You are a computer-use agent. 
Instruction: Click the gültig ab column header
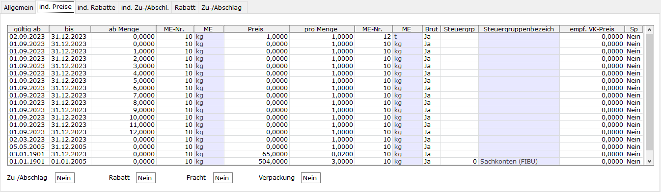coord(28,29)
